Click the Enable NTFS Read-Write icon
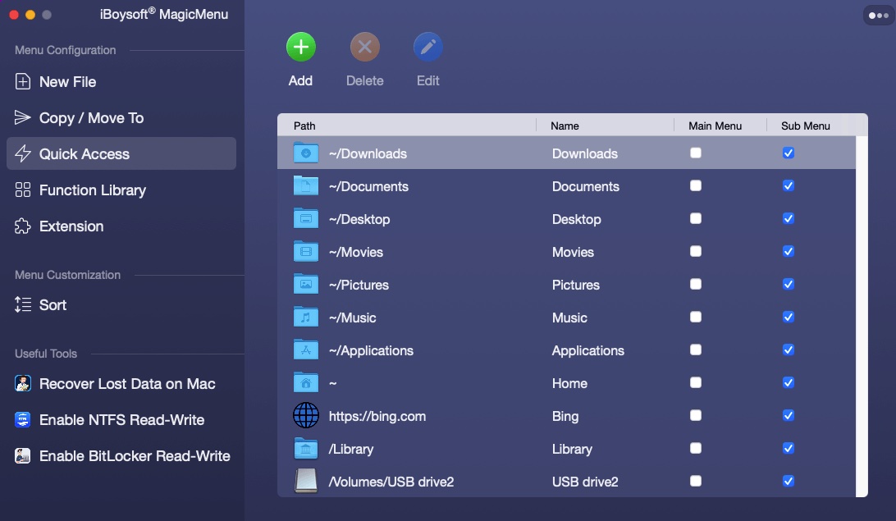The width and height of the screenshot is (896, 521). pyautogui.click(x=23, y=420)
